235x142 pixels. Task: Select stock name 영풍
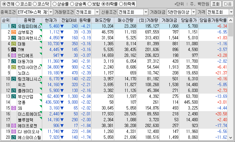(22, 102)
